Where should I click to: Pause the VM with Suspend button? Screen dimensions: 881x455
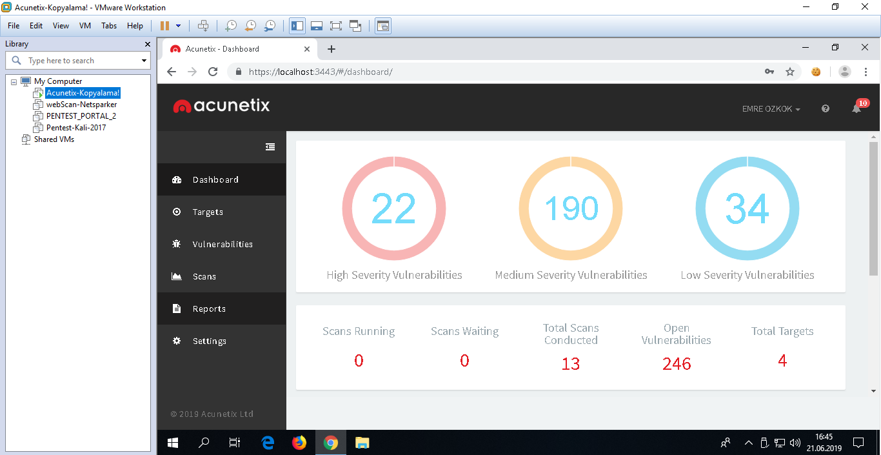164,26
